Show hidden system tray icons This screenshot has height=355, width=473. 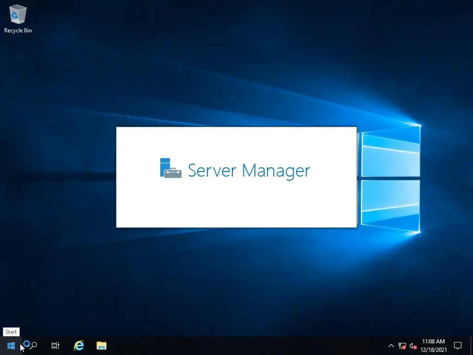click(391, 346)
